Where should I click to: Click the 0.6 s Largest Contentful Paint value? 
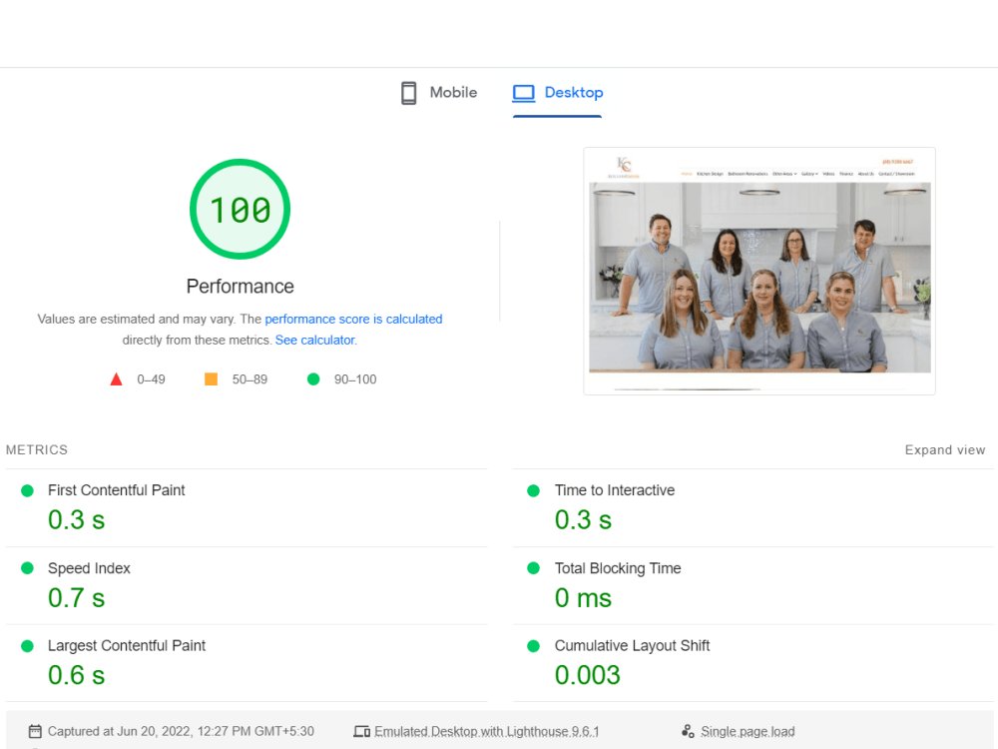[x=77, y=675]
